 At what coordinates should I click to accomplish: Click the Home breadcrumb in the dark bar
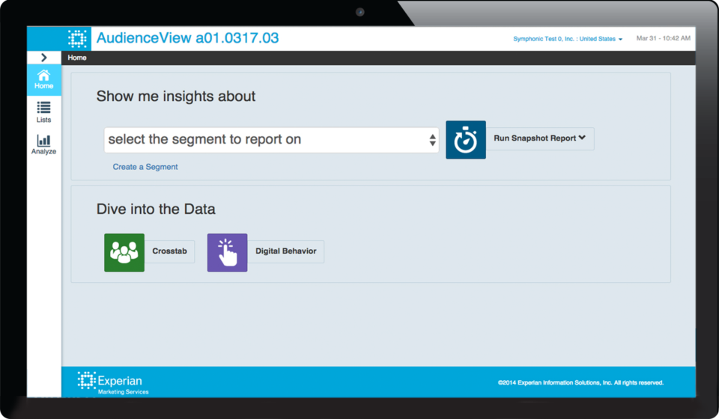[x=77, y=58]
